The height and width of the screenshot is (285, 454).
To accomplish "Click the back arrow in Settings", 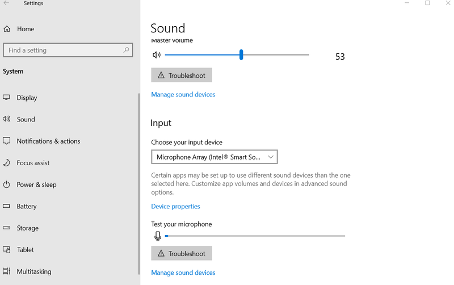I will click(x=6, y=3).
